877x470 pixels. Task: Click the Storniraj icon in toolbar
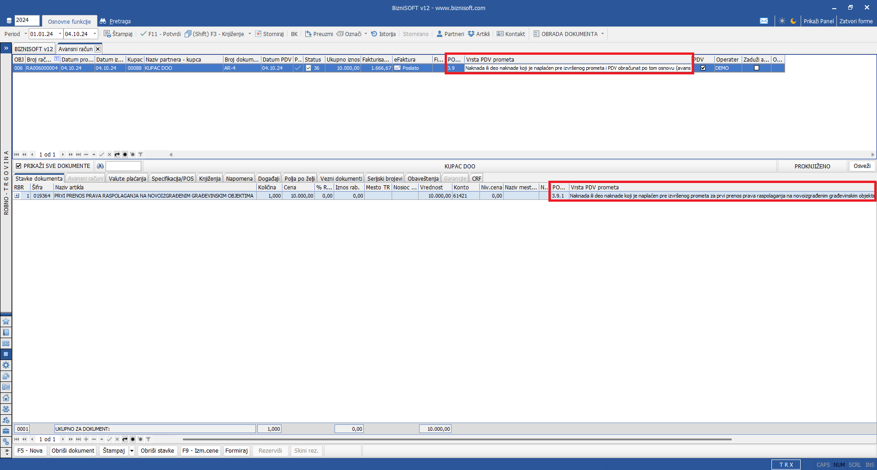(x=258, y=34)
